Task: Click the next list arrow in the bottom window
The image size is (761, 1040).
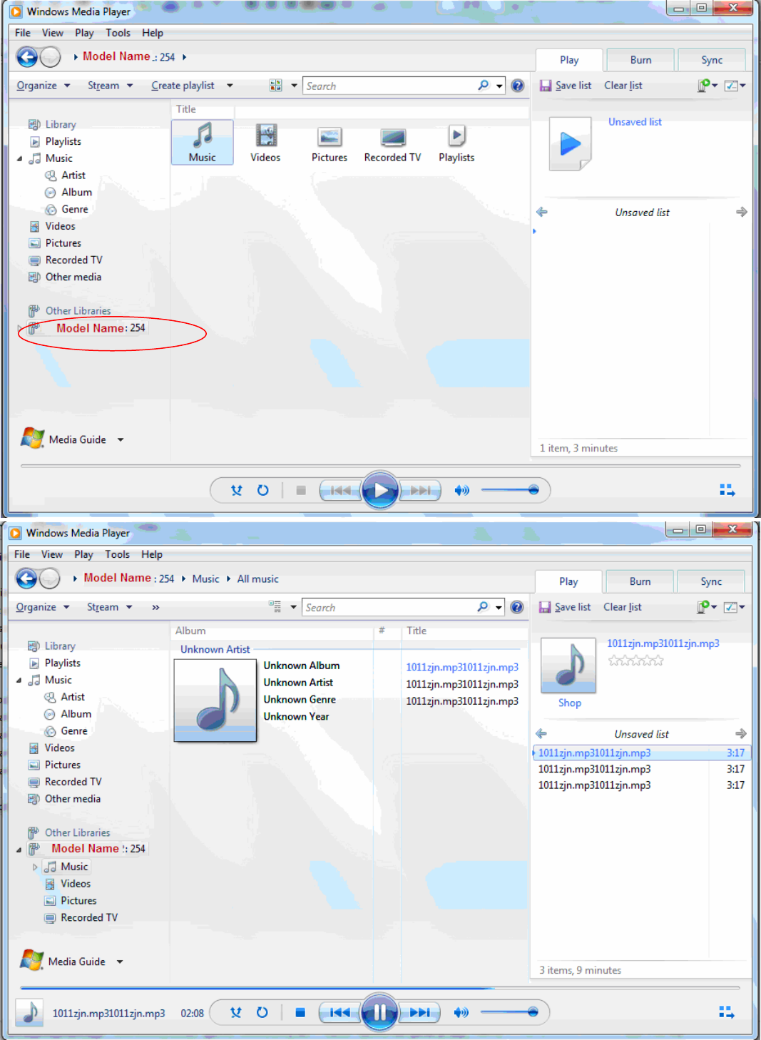Action: click(x=741, y=733)
